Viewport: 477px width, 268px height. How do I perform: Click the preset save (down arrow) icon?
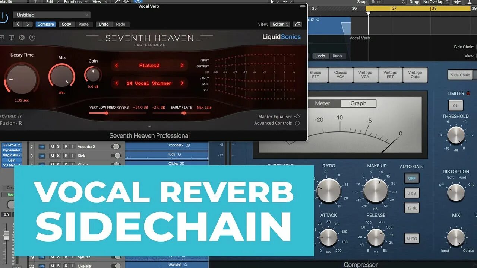12,38
